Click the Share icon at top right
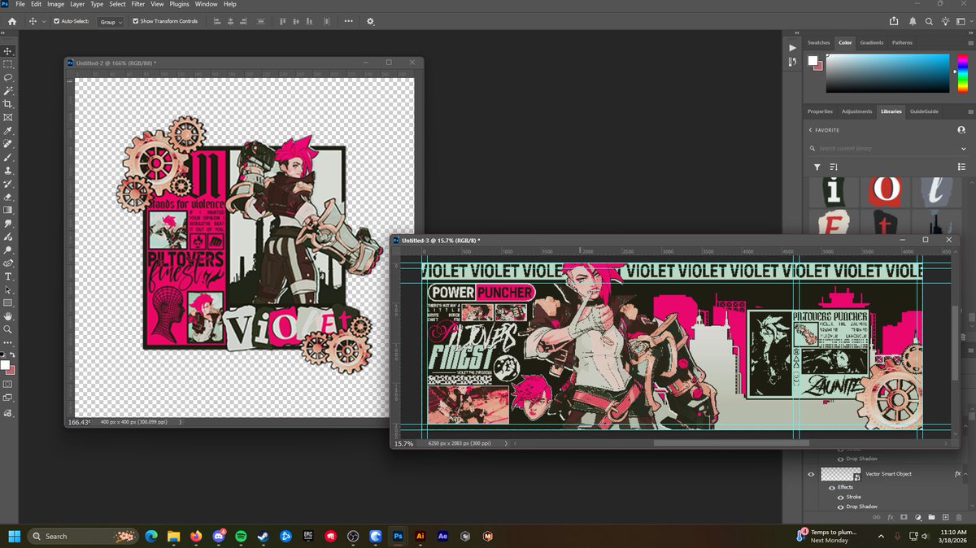 pos(894,21)
